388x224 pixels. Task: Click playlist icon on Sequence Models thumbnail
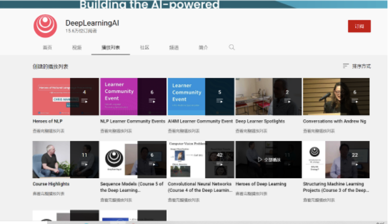(152, 164)
